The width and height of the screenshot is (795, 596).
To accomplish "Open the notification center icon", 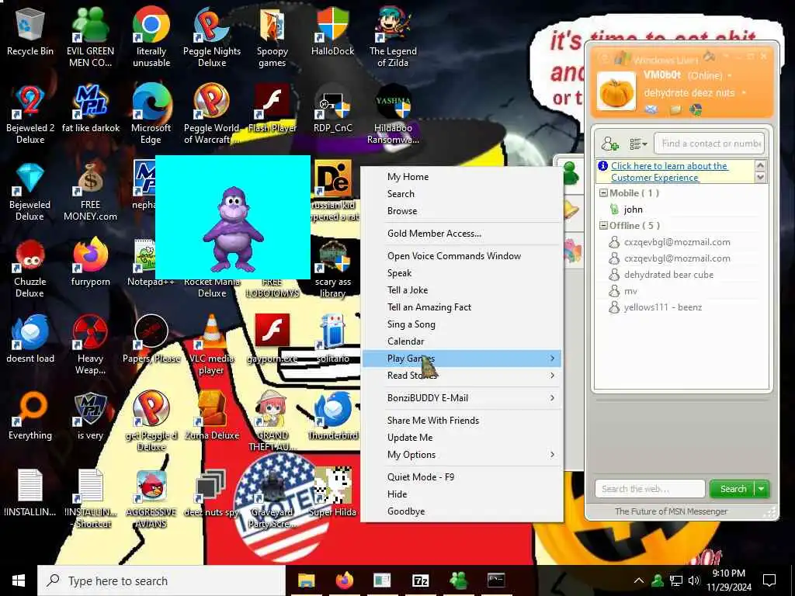I will tap(769, 580).
